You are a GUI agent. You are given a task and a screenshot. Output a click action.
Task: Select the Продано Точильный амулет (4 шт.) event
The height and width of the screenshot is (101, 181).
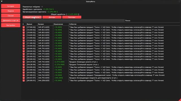coord(84,65)
